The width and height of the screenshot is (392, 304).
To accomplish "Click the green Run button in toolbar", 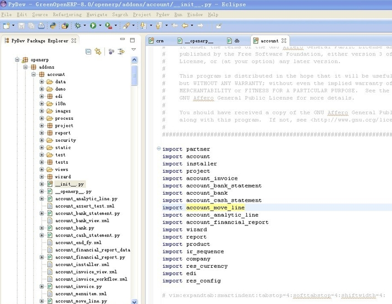I will tap(93, 25).
